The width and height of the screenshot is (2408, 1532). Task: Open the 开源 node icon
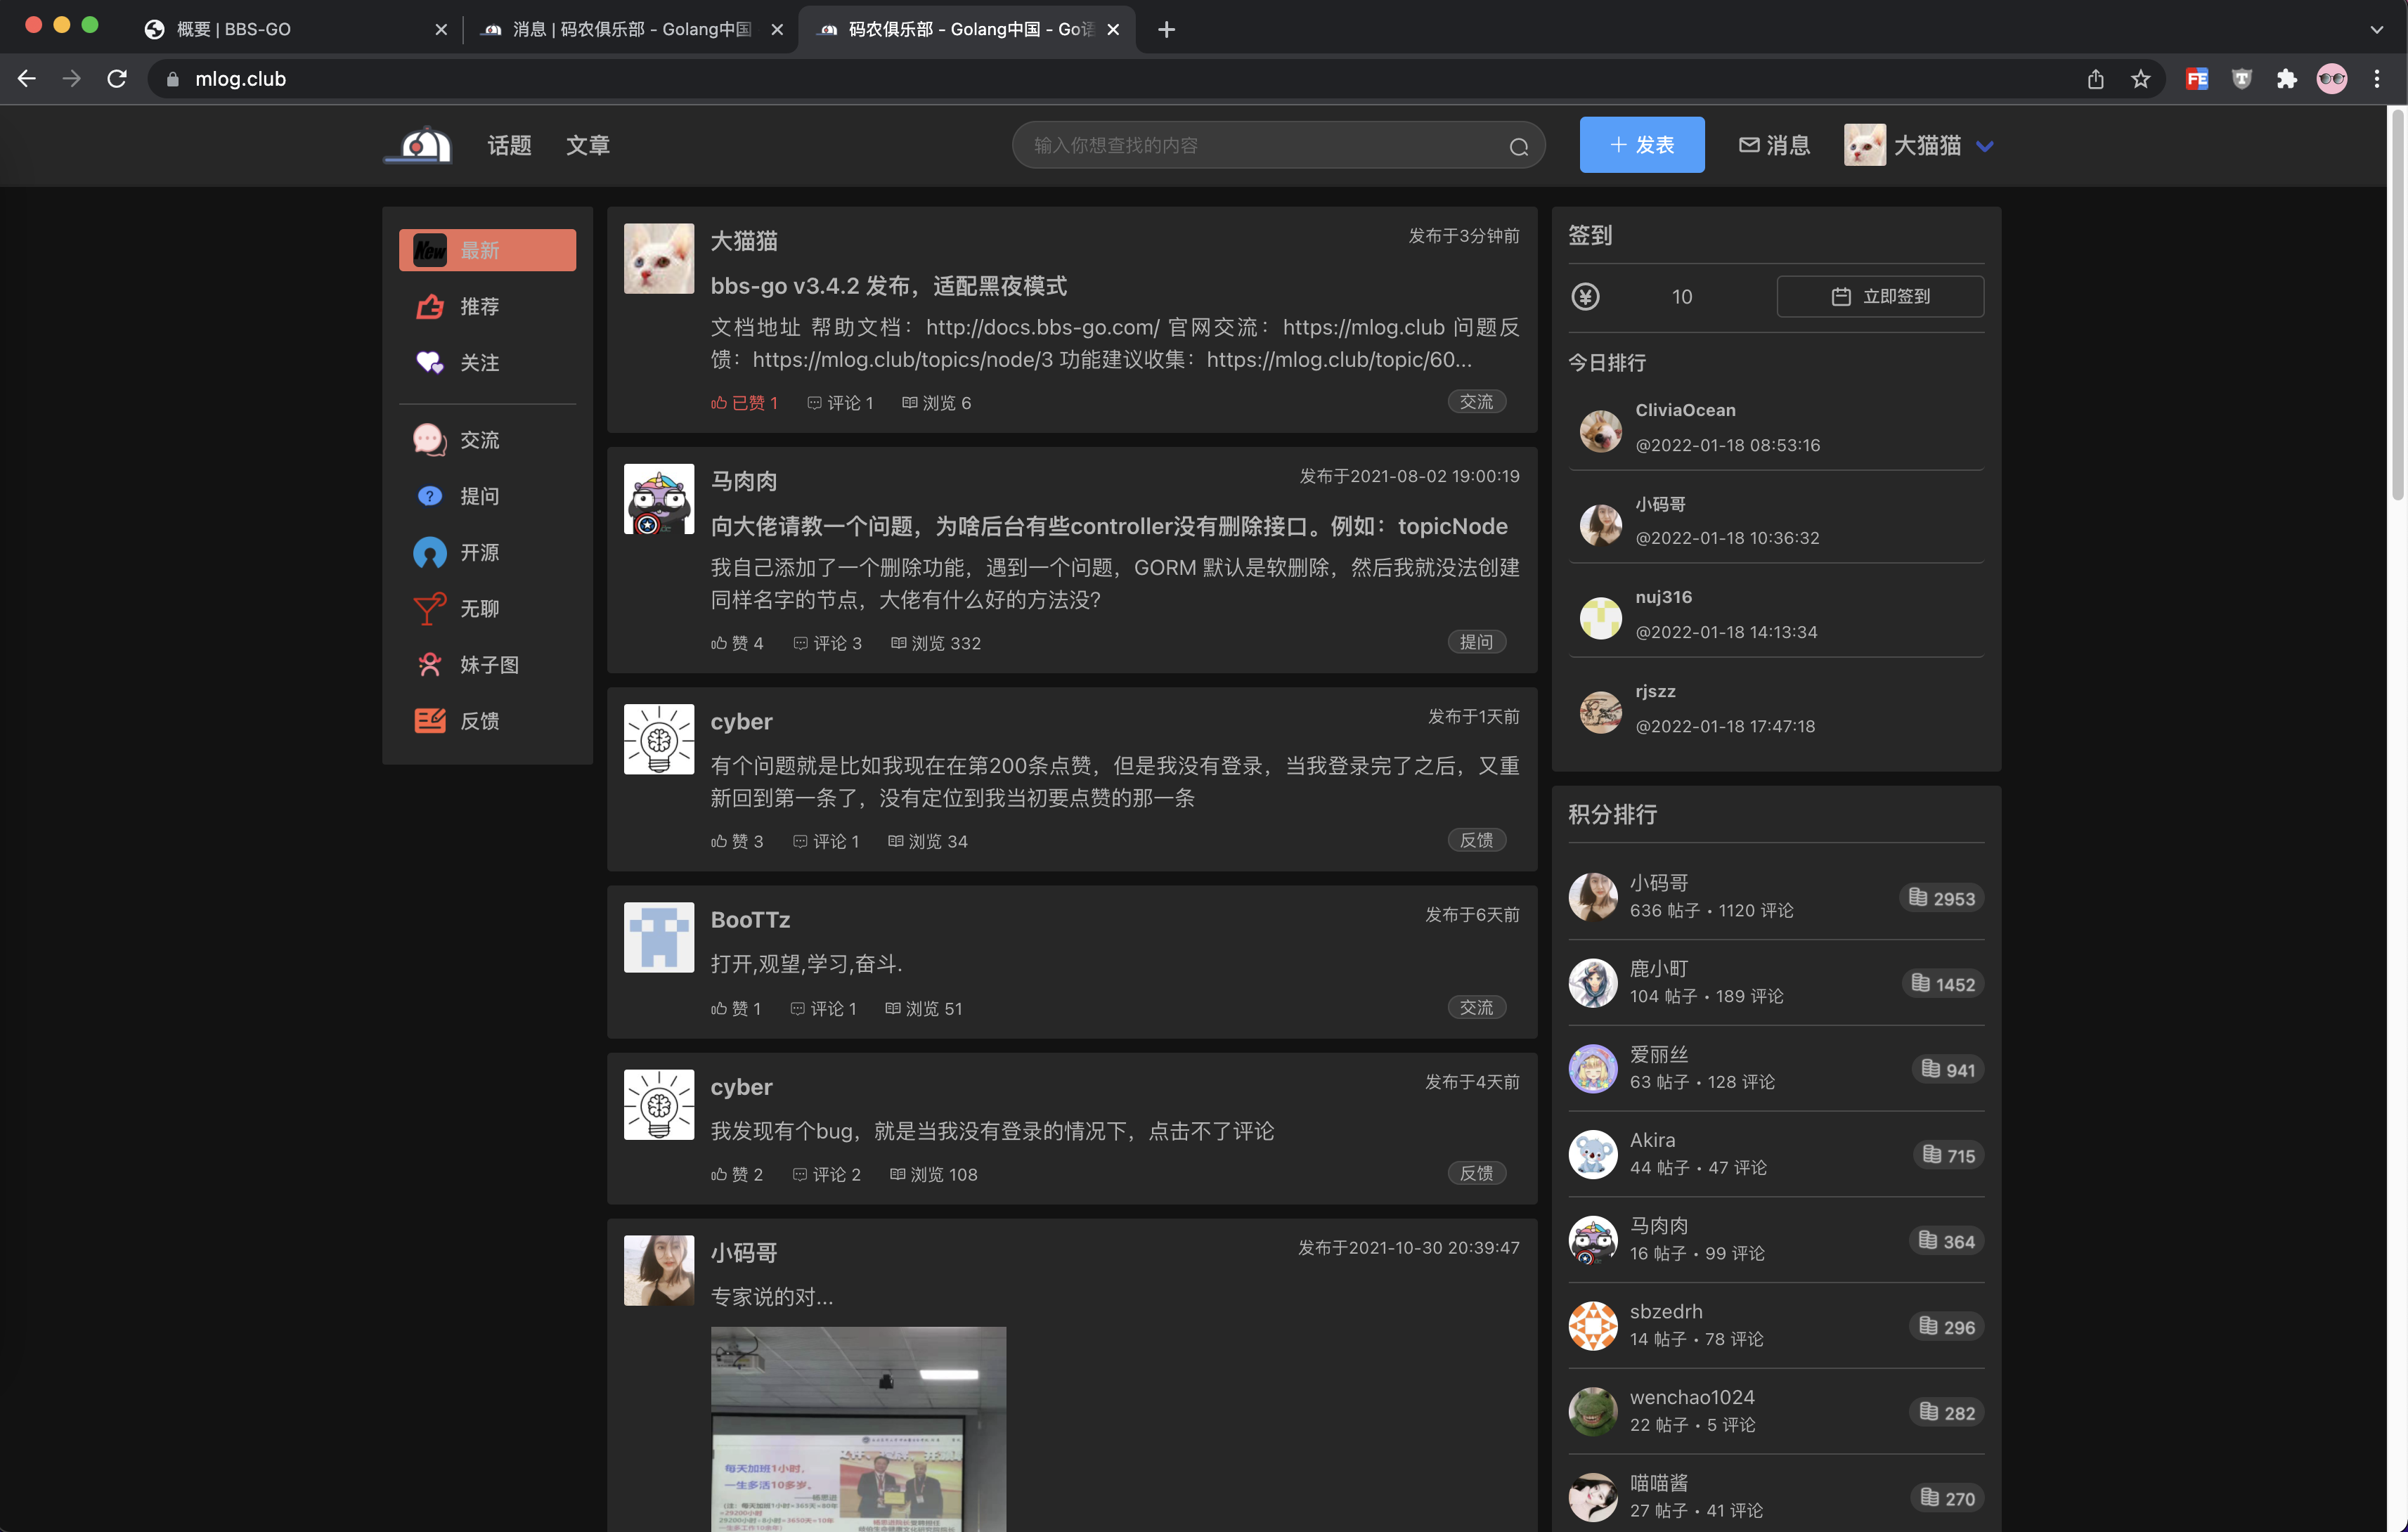(430, 552)
